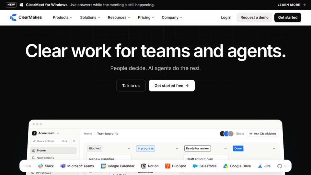Viewport: 311px width, 175px height.
Task: Click the Notion icon
Action: tap(144, 166)
